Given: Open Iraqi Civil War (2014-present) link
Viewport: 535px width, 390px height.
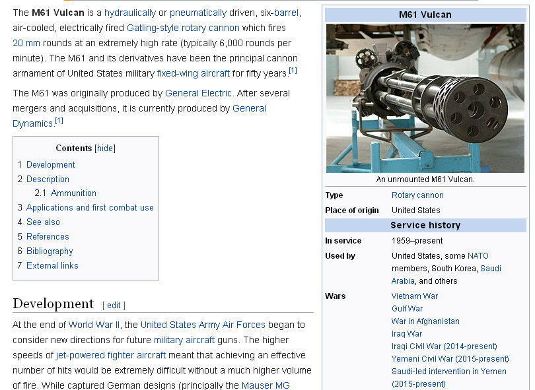Looking at the screenshot, I should point(445,346).
